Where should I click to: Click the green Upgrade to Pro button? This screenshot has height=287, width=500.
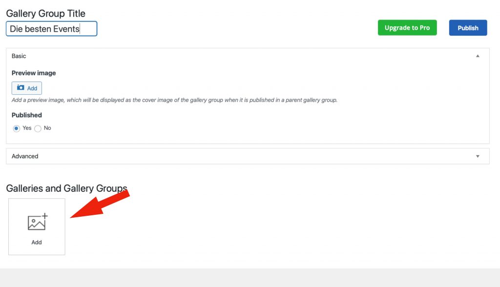point(407,28)
